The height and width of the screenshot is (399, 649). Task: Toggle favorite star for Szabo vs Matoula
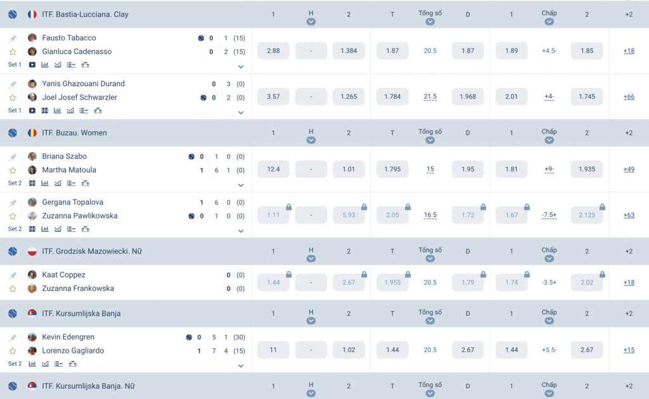point(13,170)
